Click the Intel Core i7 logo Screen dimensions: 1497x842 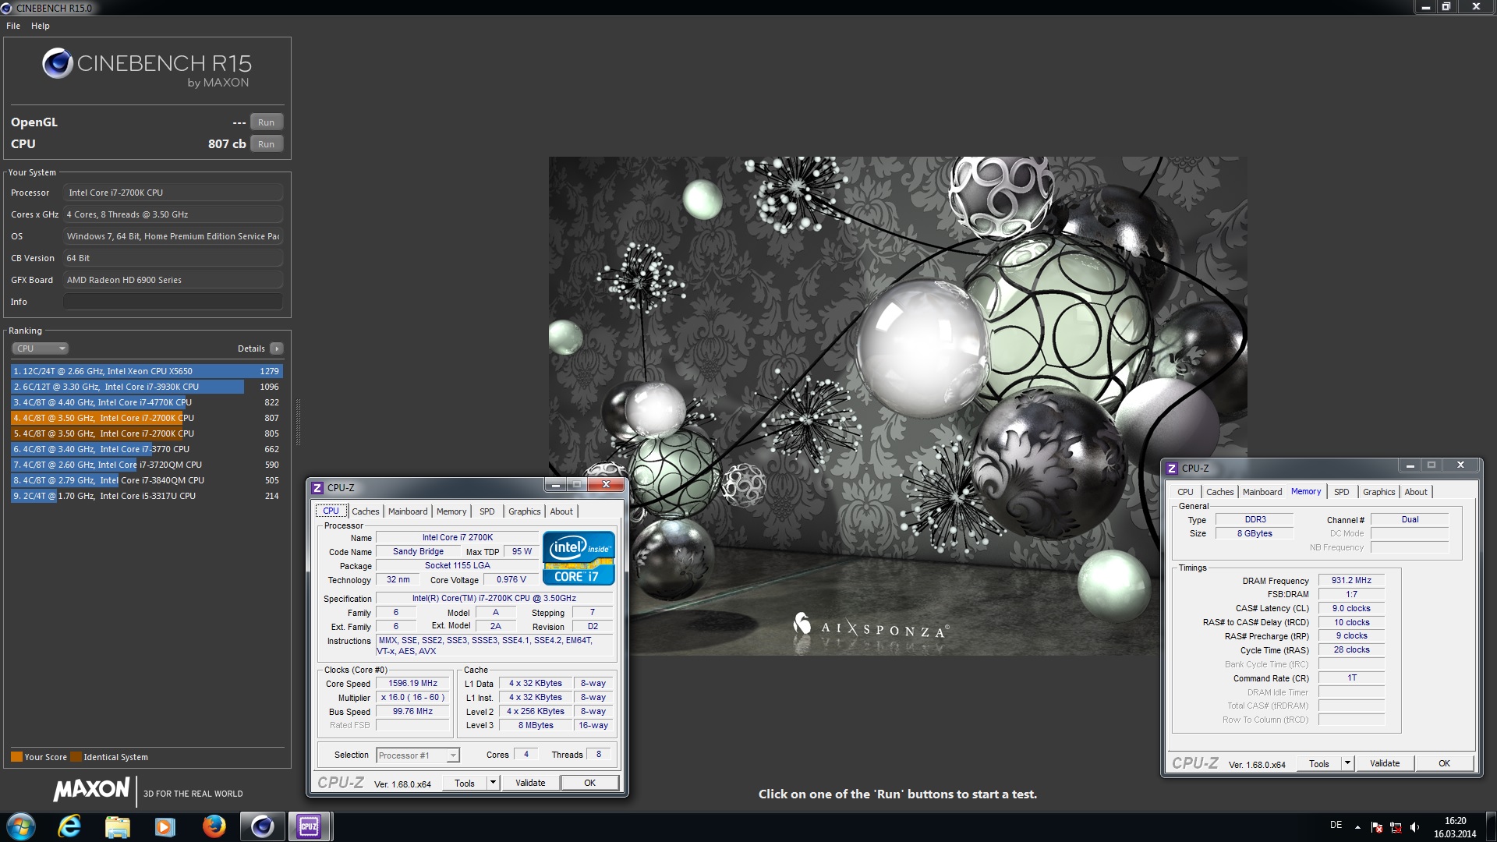[x=579, y=557]
